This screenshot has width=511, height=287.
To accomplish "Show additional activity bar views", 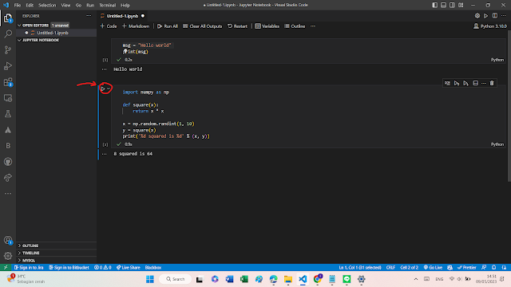I will [x=8, y=194].
